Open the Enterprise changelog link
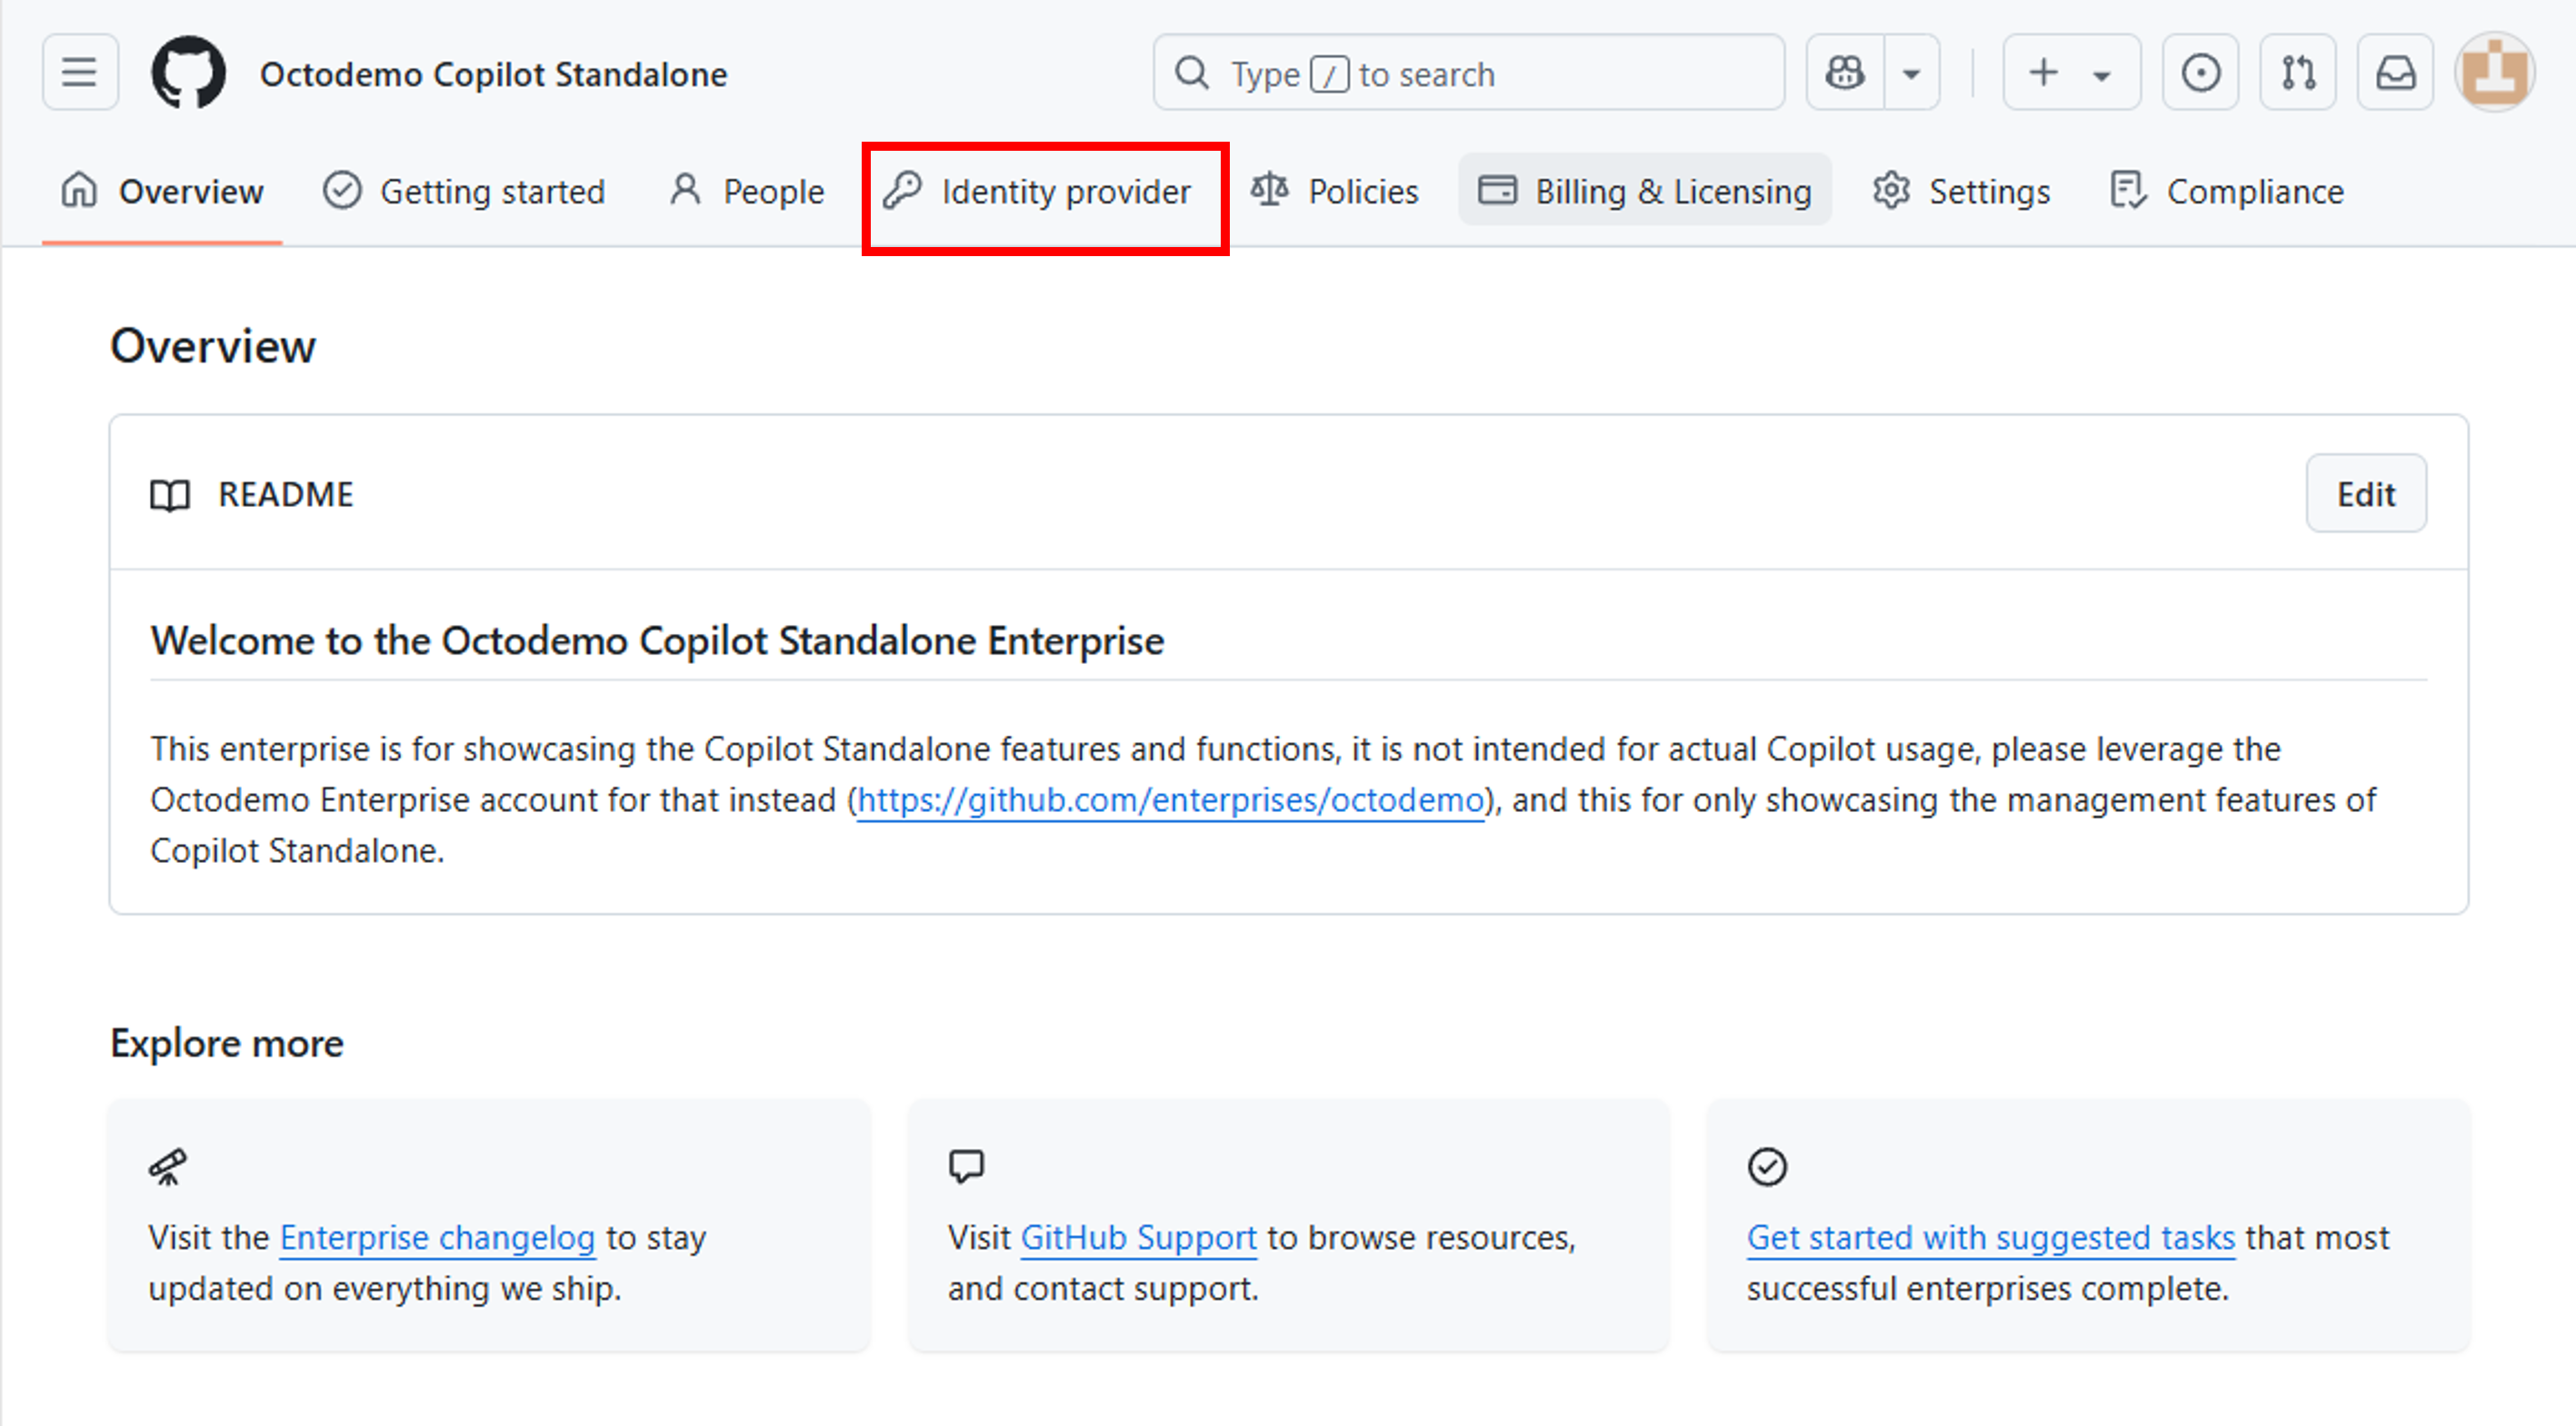Viewport: 2576px width, 1426px height. [x=437, y=1238]
